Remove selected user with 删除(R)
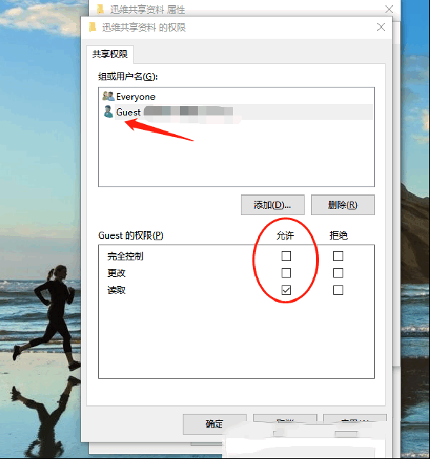The height and width of the screenshot is (459, 430). [x=343, y=205]
